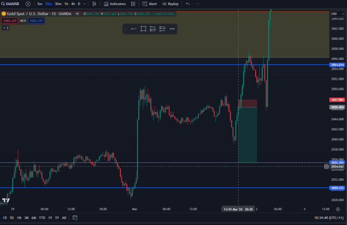Set date range to 3M
Viewport: 347px width, 225px height.
pos(27,218)
